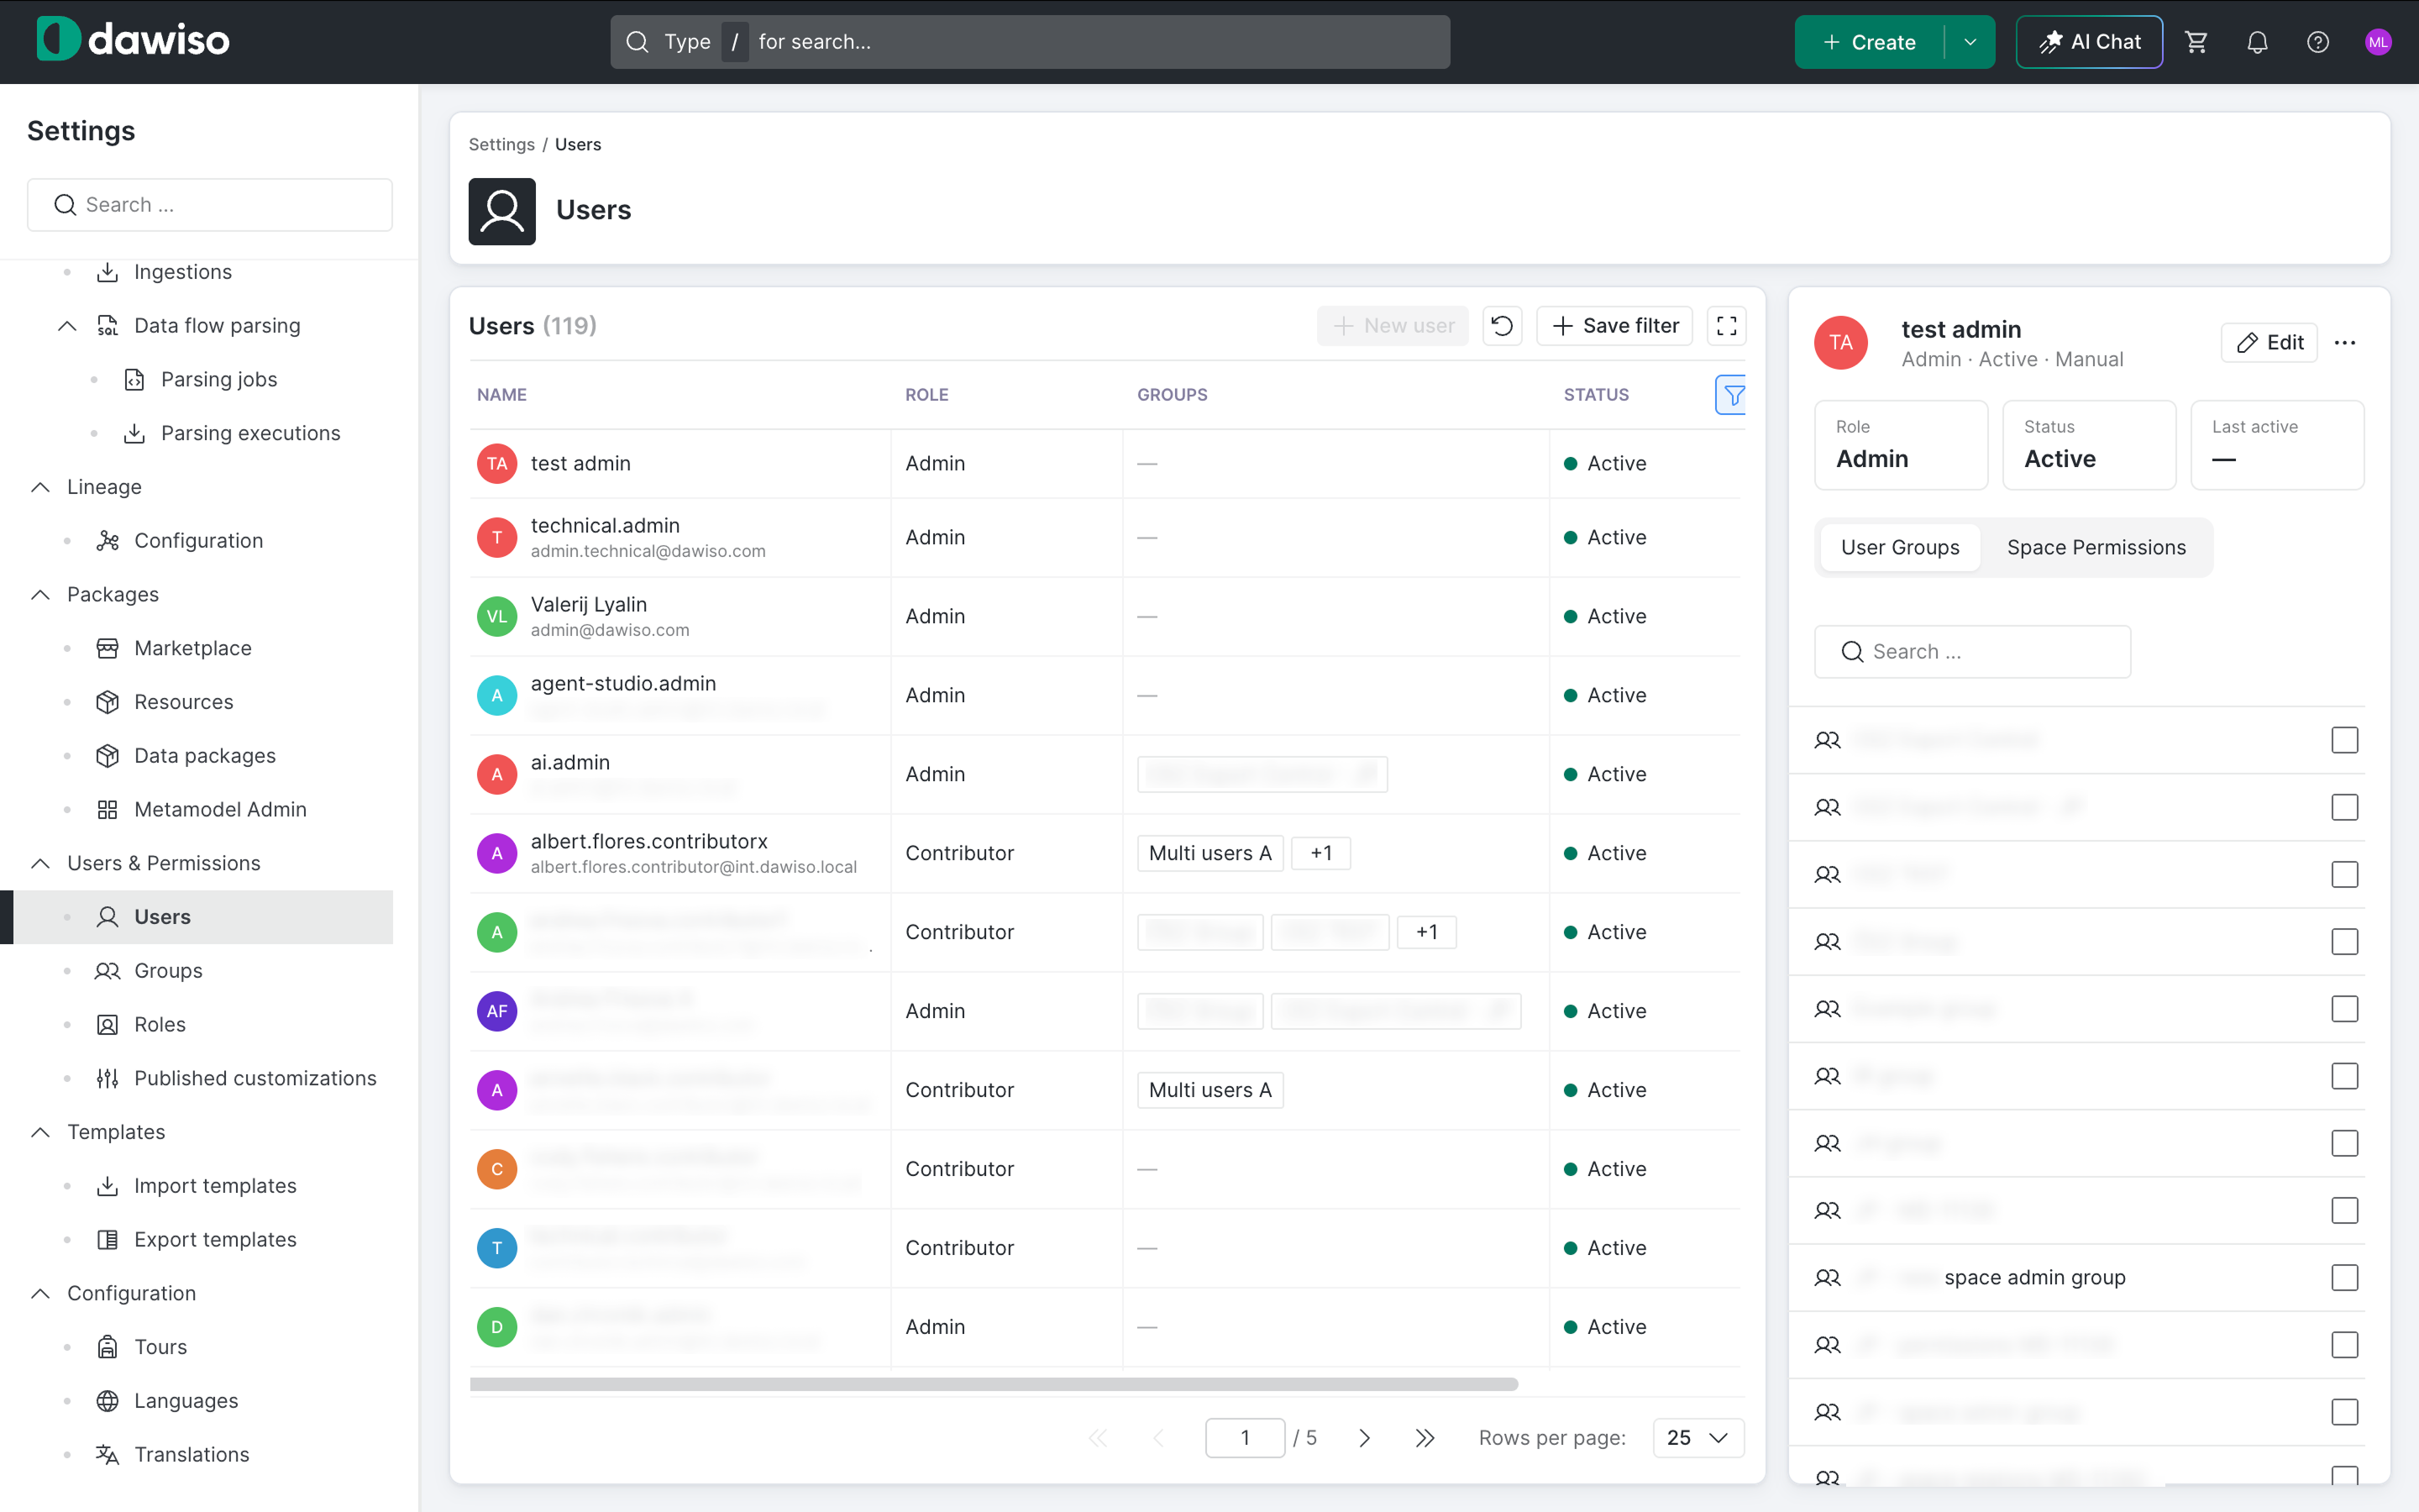Image resolution: width=2419 pixels, height=1512 pixels.
Task: Click Save filter button
Action: pyautogui.click(x=1614, y=326)
